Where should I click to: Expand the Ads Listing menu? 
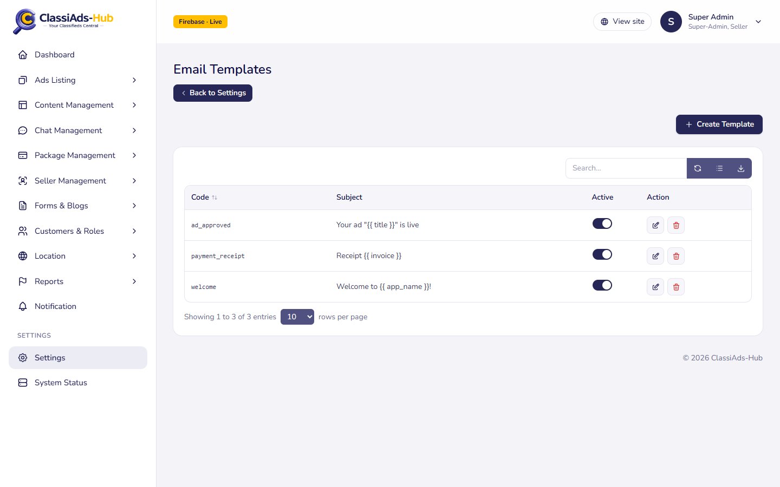click(x=78, y=80)
